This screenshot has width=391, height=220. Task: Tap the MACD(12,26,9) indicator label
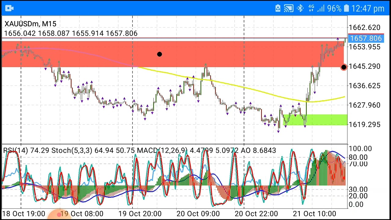(188, 150)
